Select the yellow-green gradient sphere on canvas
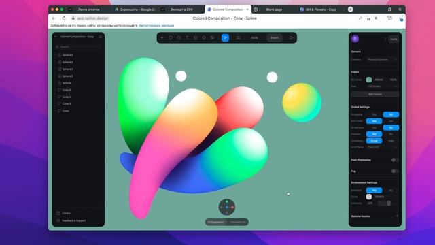435x245 pixels. click(302, 102)
